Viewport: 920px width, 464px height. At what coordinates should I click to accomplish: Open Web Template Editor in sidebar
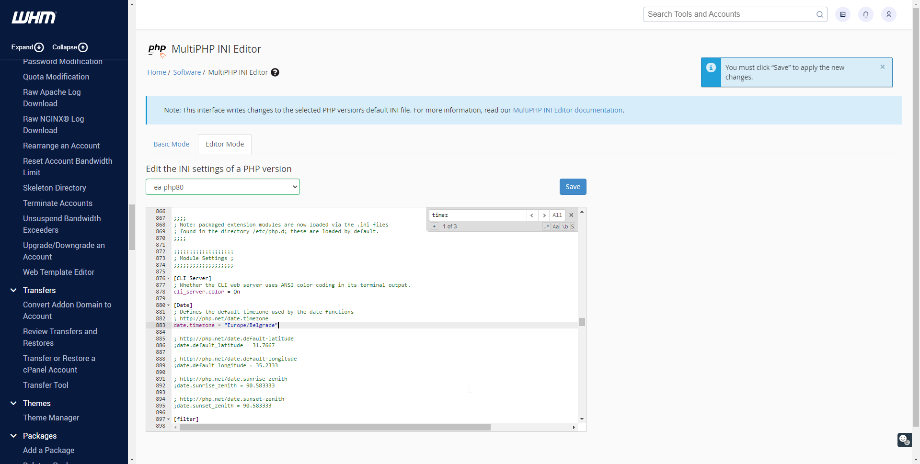coord(58,272)
